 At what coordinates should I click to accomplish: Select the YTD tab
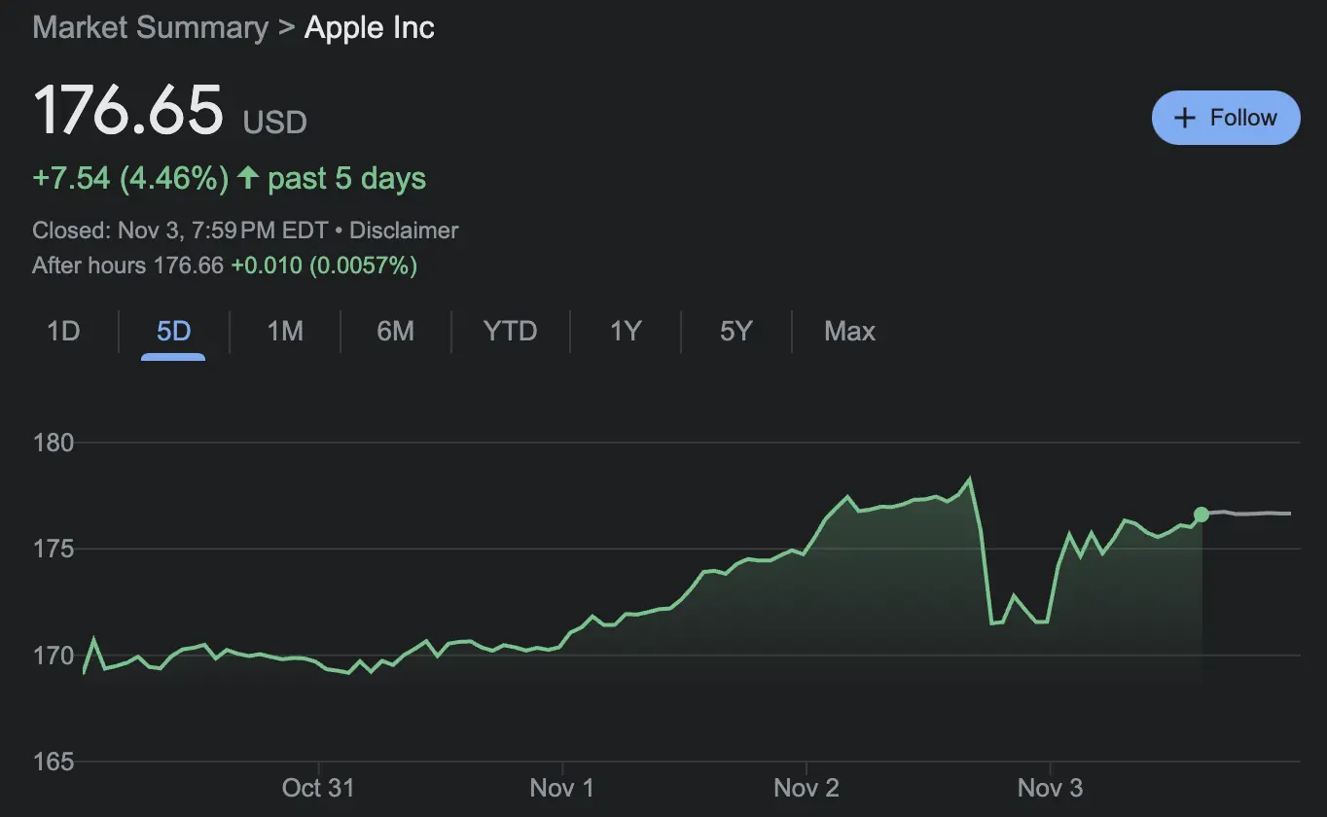tap(510, 332)
